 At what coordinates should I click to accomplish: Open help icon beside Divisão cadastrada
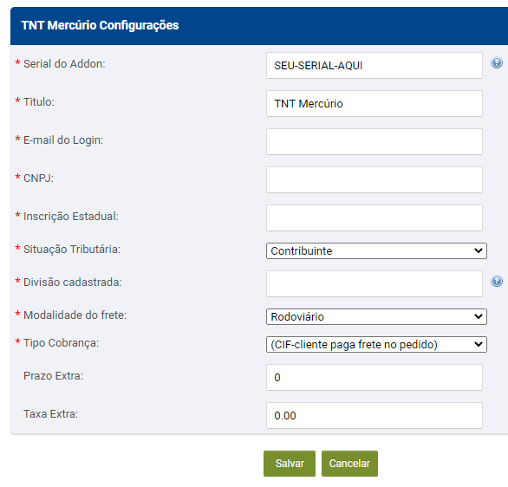497,281
